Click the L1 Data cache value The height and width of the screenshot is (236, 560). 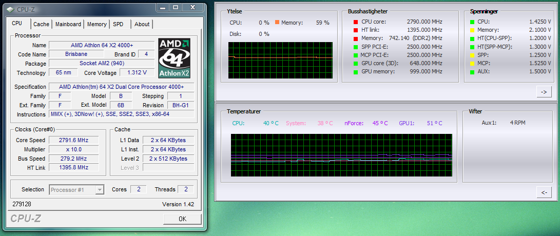[168, 140]
